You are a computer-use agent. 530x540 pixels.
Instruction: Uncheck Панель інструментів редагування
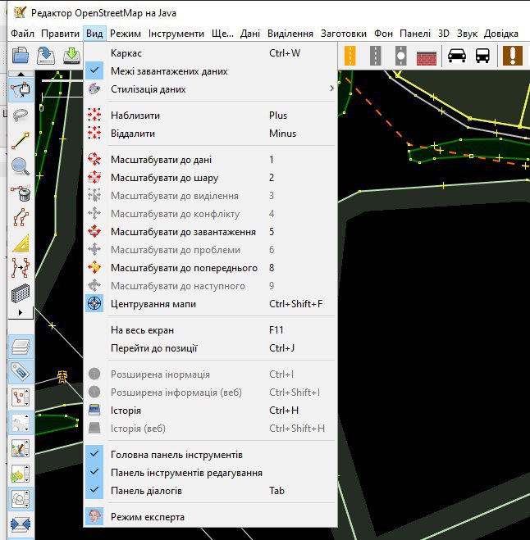click(210, 473)
